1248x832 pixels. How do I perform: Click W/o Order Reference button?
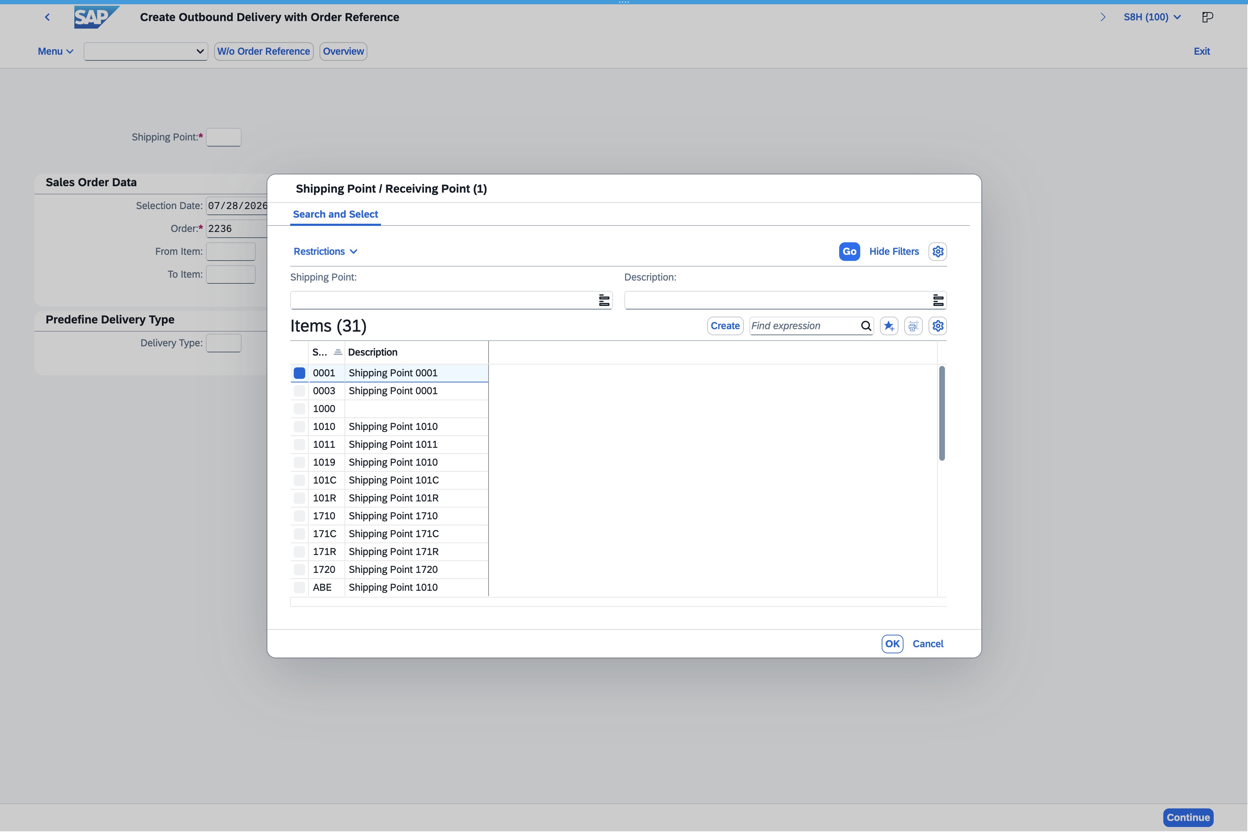tap(264, 51)
